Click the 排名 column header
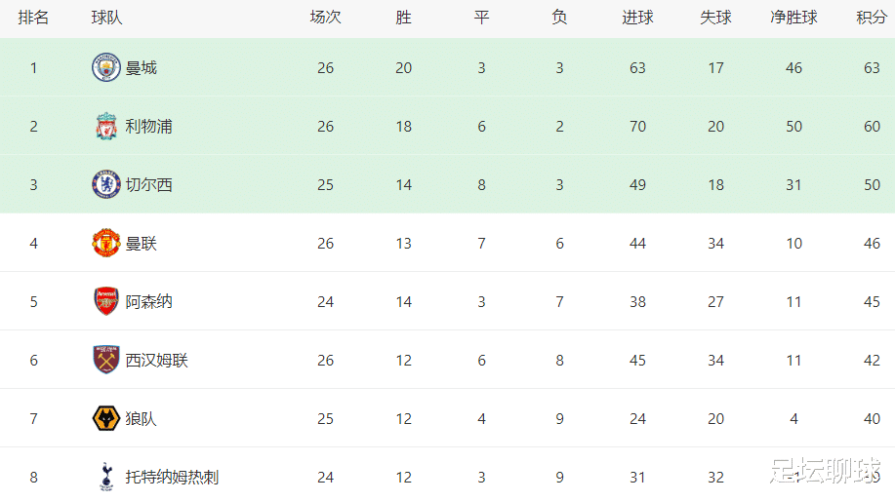The width and height of the screenshot is (895, 502). [x=34, y=18]
